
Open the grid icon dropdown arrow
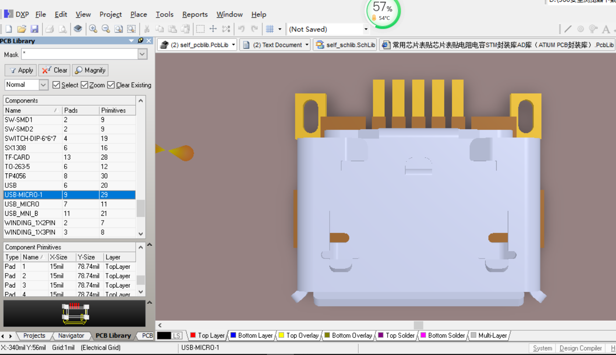coord(280,29)
